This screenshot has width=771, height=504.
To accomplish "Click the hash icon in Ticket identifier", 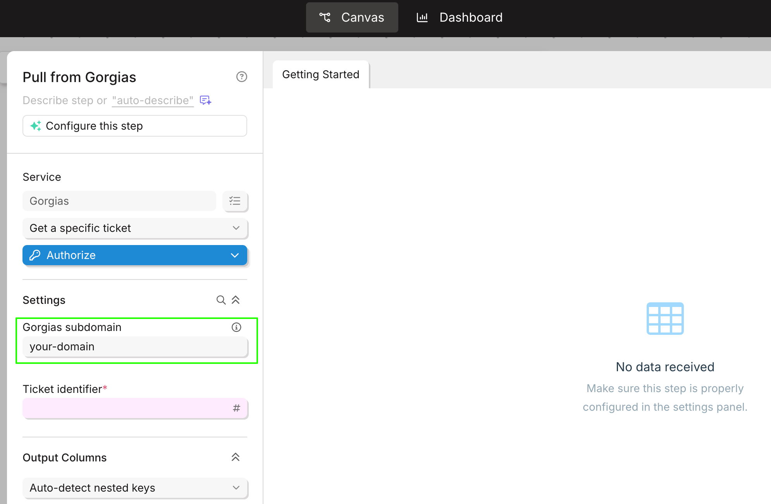I will pyautogui.click(x=236, y=408).
